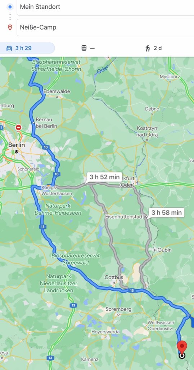Tap the Kostrzyn nad Odrą town label
Viewport: 194px width, 370px height.
pos(147,132)
